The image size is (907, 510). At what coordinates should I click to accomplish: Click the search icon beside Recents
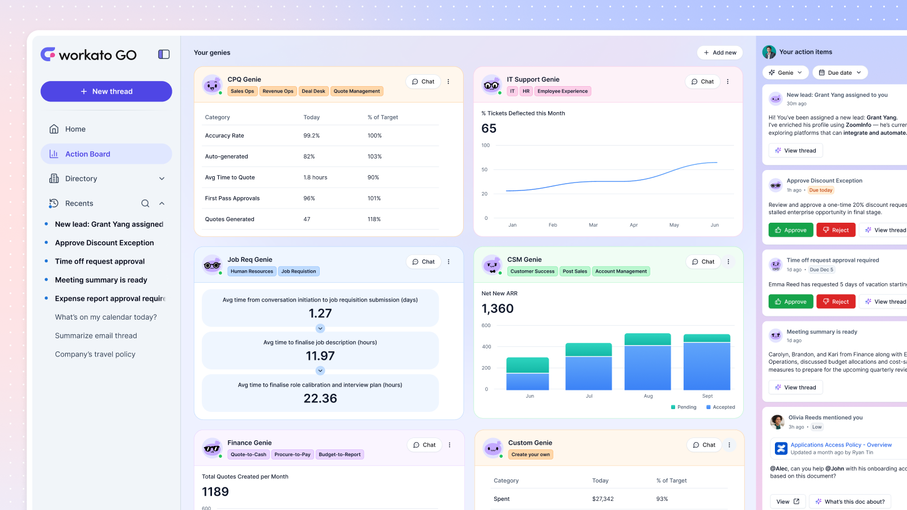pyautogui.click(x=145, y=203)
